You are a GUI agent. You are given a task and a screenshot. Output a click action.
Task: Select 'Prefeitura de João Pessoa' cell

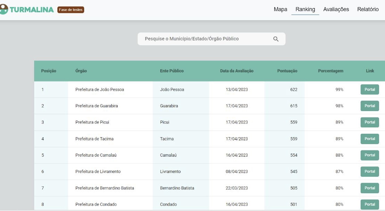[x=100, y=89]
